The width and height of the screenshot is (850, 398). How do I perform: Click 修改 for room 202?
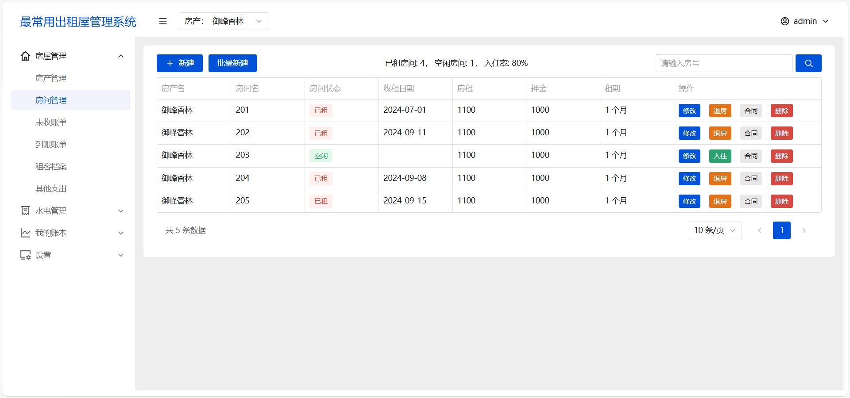[x=689, y=133]
